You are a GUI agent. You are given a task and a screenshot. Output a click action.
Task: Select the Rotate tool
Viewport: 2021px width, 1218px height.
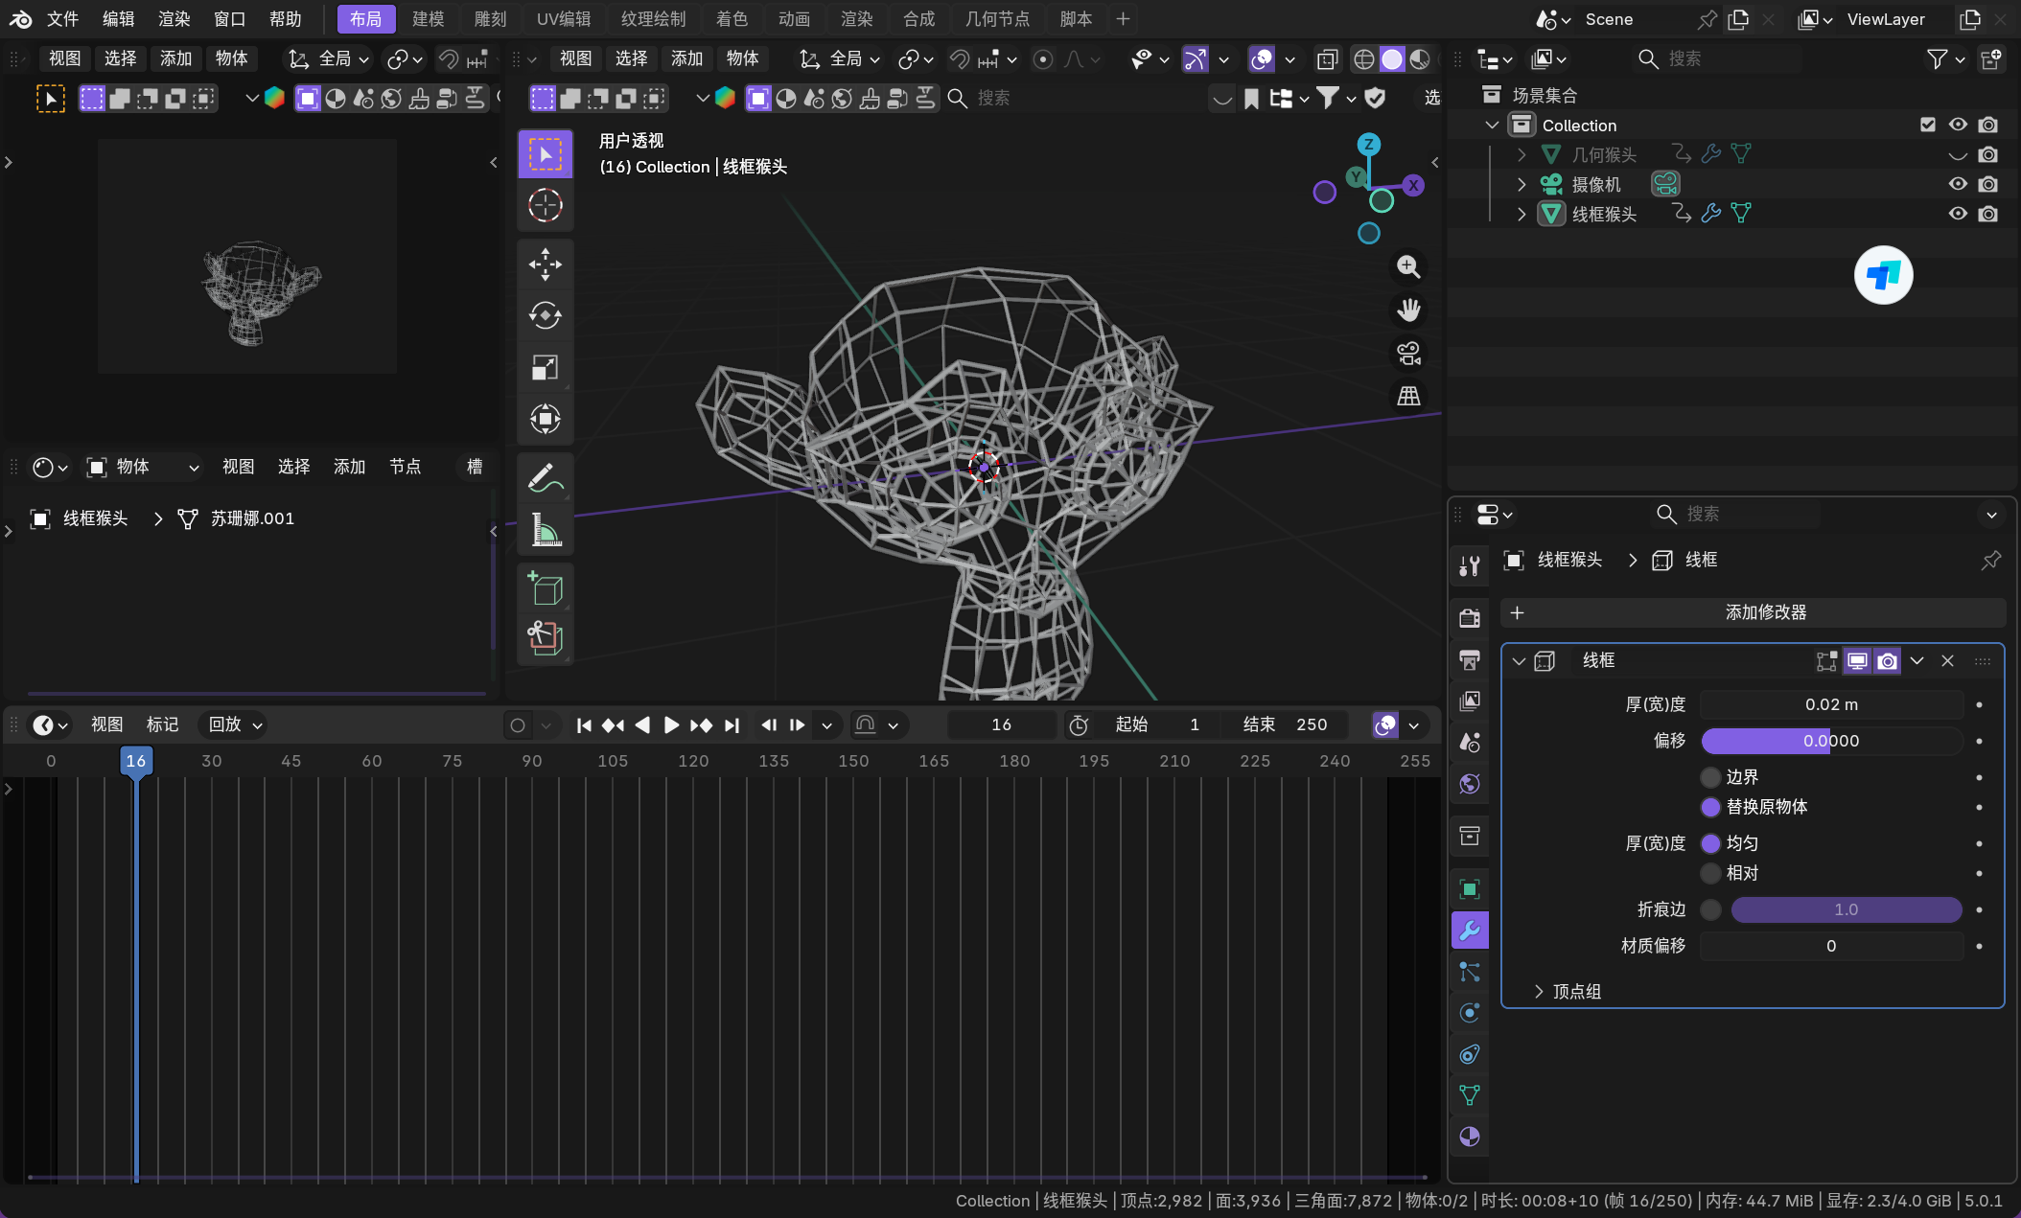(x=545, y=315)
